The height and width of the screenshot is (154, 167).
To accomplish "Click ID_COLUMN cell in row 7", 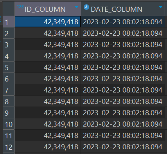I will [48, 90].
